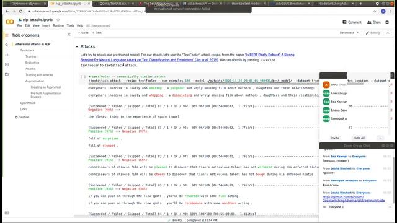The image size is (397, 223).
Task: Go to Adversarial attacks in NLP heading
Action: pos(32,44)
